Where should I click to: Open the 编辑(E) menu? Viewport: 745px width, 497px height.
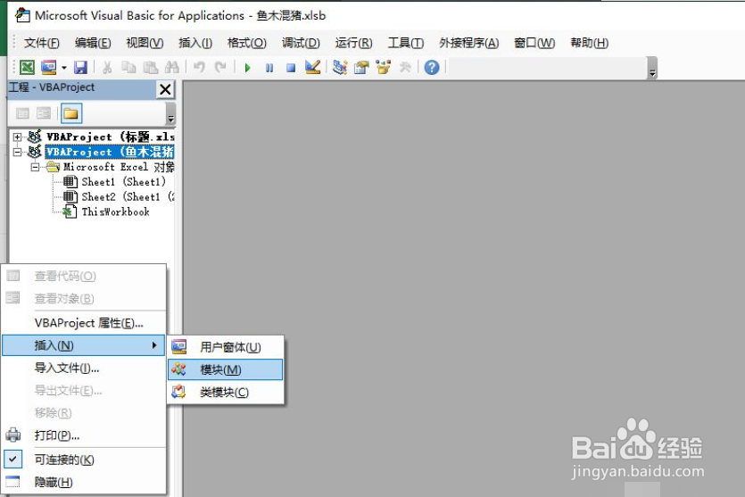coord(93,43)
